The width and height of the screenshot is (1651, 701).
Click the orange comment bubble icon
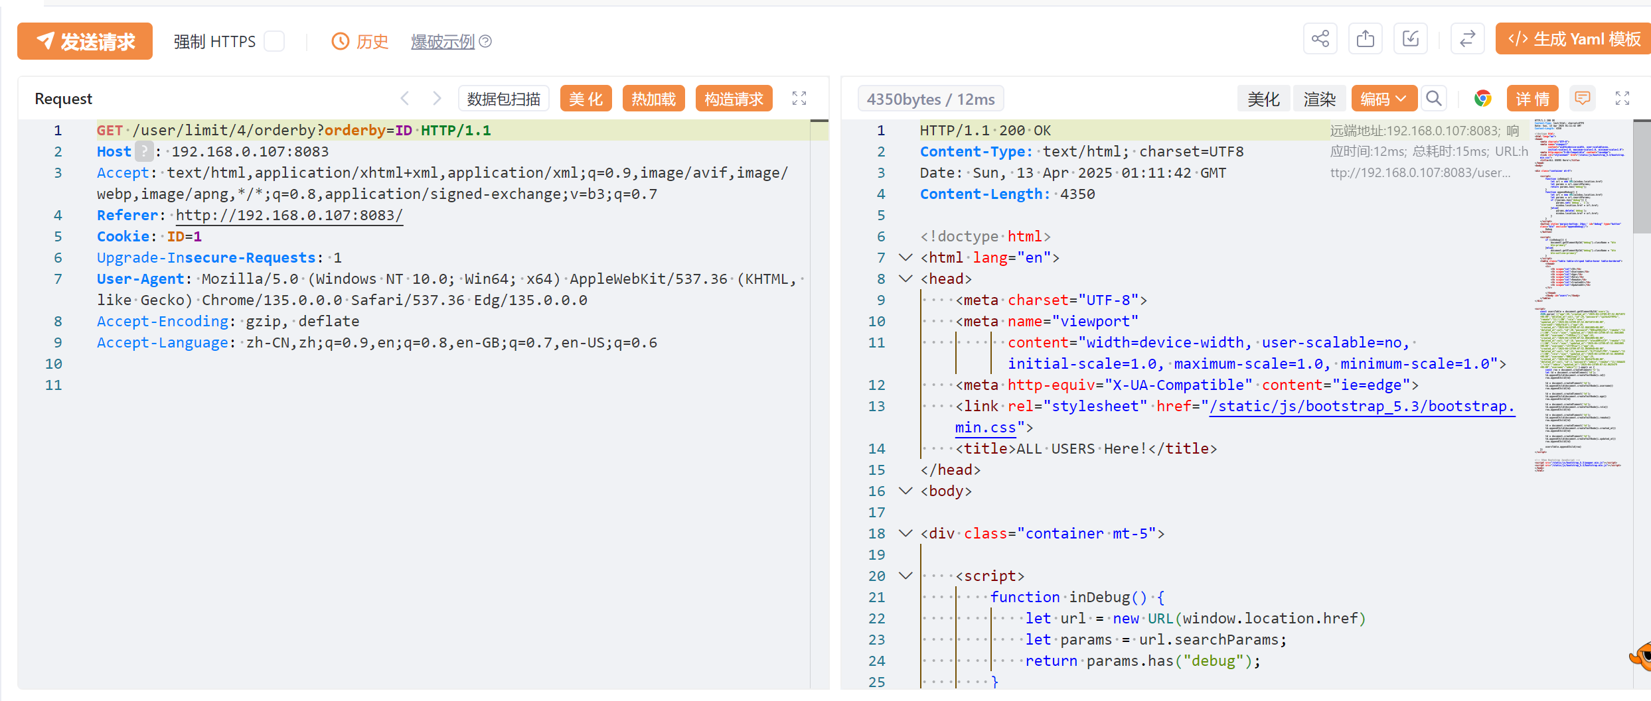pyautogui.click(x=1582, y=99)
